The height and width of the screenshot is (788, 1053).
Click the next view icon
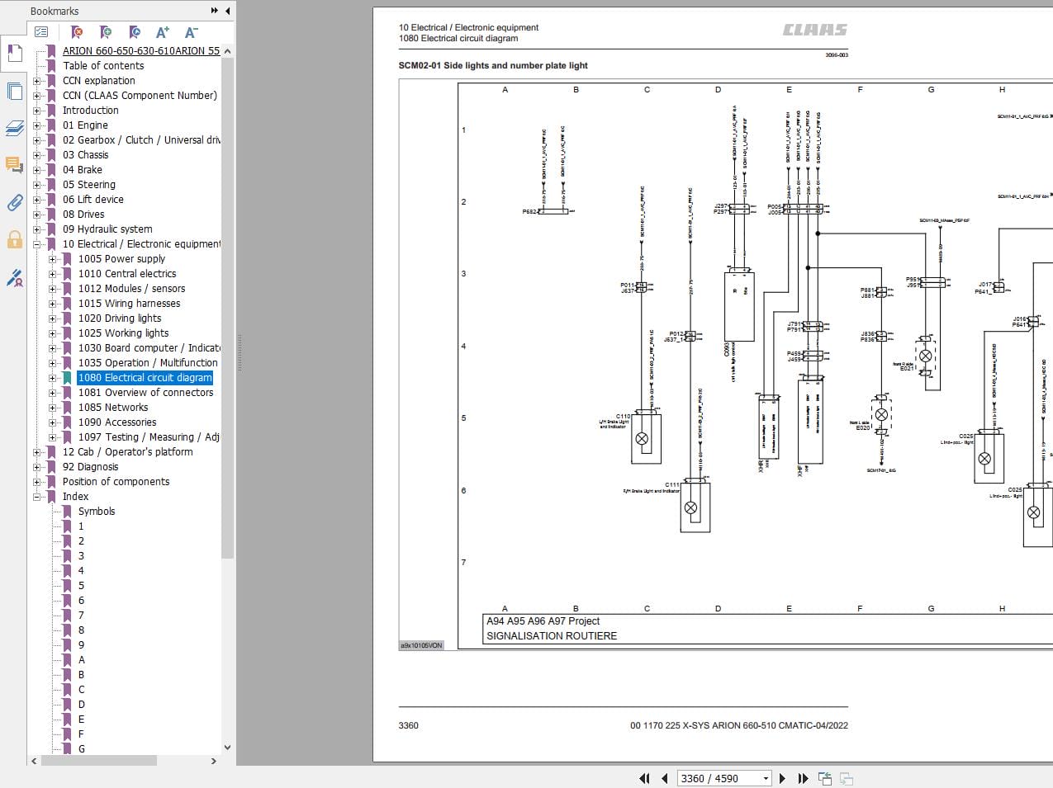(x=846, y=778)
